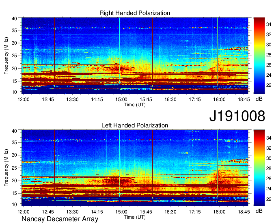276x224 pixels.
Task: Click the 10 MHz tick on lower plot
Action: (14, 205)
